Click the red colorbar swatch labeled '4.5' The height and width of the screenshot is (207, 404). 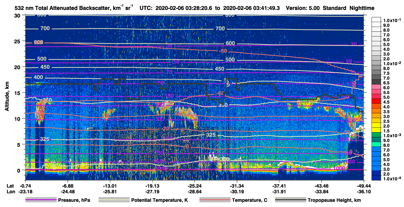click(376, 101)
